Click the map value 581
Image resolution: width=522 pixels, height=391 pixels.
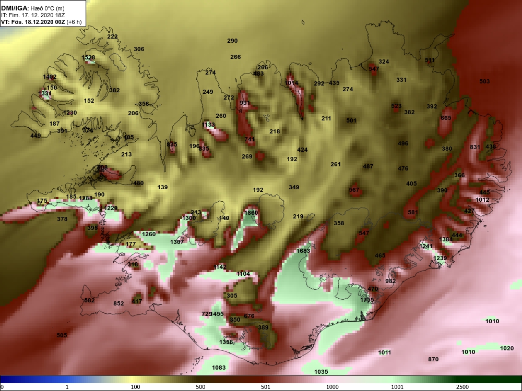(412, 212)
